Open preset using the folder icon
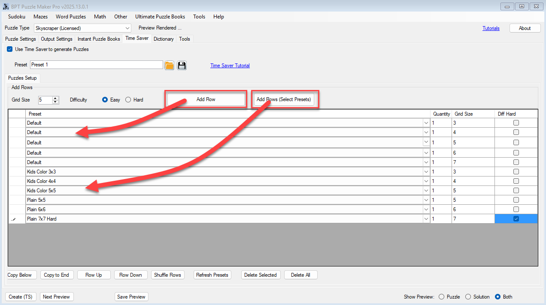 point(169,65)
